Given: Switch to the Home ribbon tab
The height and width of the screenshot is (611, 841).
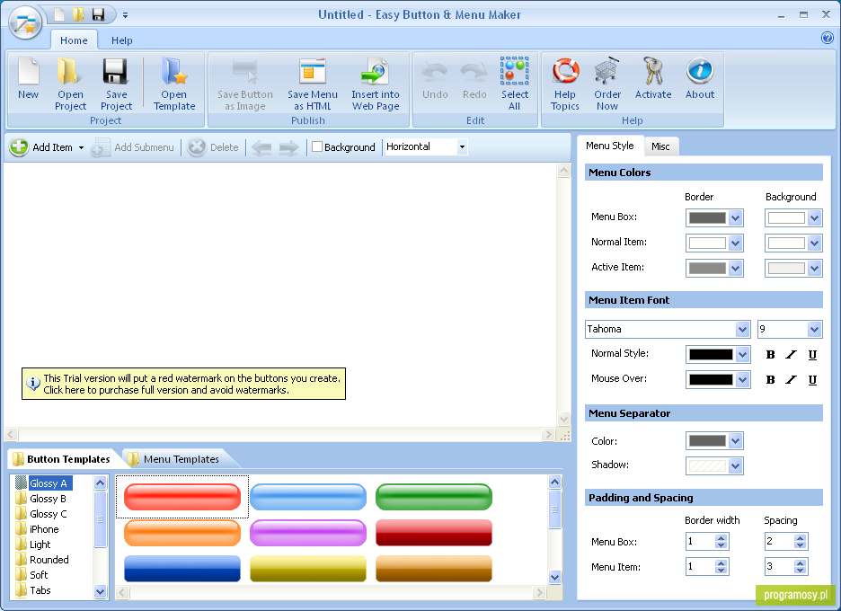Looking at the screenshot, I should (74, 40).
